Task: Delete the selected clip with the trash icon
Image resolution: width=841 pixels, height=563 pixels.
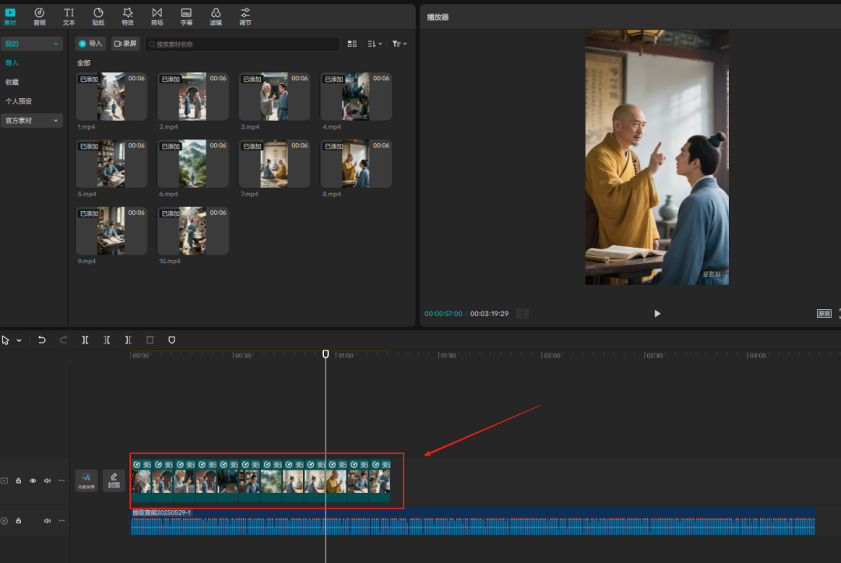Action: (x=150, y=340)
